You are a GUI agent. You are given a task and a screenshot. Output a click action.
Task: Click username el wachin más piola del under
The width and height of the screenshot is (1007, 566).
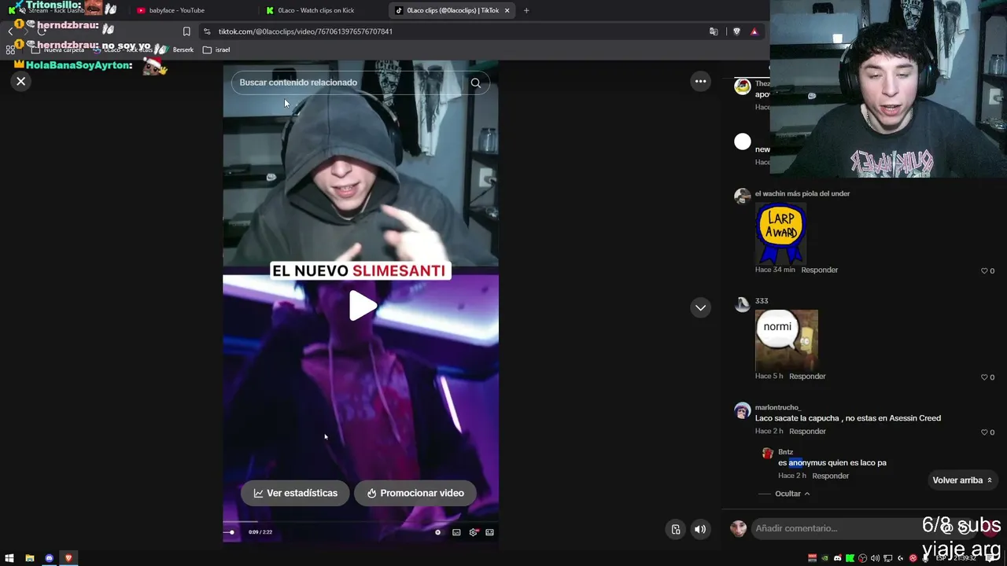tap(802, 193)
